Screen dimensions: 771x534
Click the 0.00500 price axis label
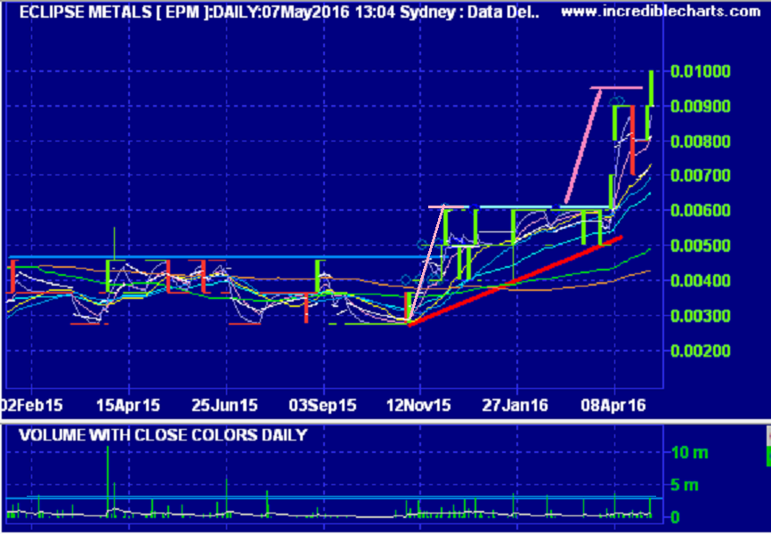click(x=701, y=246)
